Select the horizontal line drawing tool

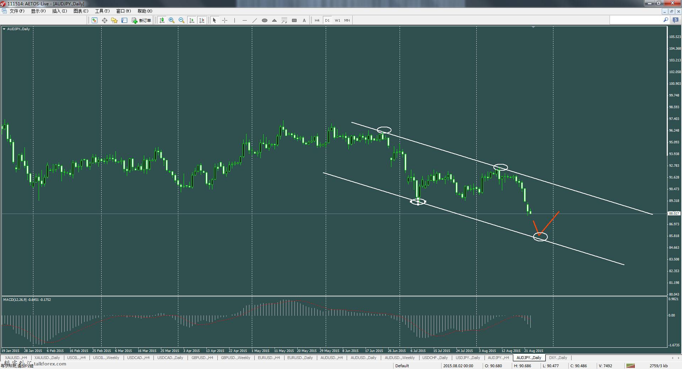click(x=244, y=20)
